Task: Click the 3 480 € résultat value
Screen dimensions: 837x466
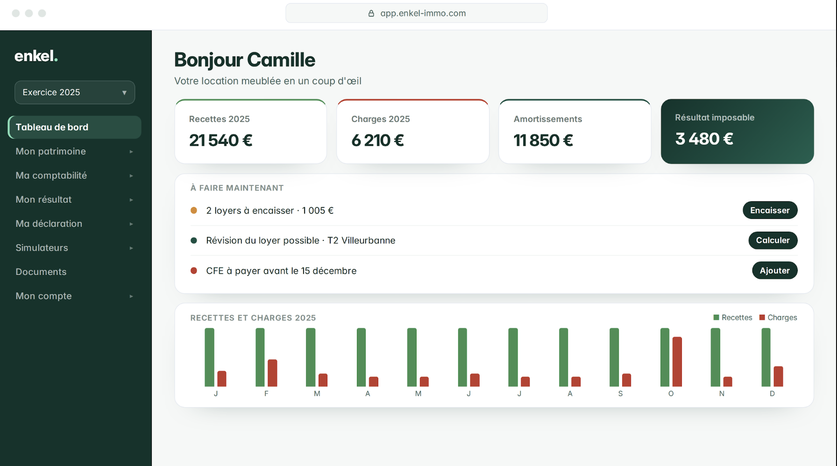Action: pyautogui.click(x=704, y=139)
